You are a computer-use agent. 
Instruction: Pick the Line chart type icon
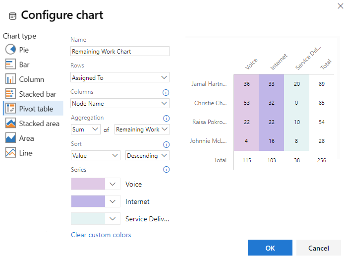[10, 153]
